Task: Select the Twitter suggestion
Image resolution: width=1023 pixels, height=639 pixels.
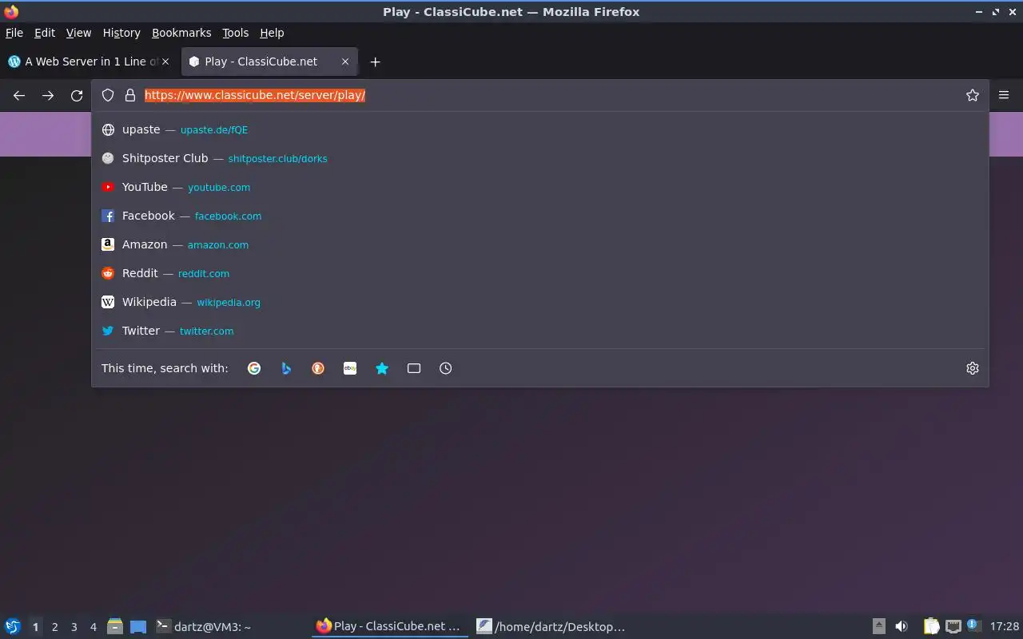Action: [540, 331]
